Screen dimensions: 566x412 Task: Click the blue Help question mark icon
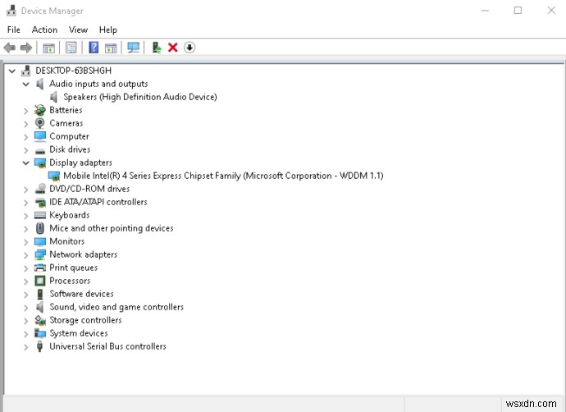click(94, 48)
